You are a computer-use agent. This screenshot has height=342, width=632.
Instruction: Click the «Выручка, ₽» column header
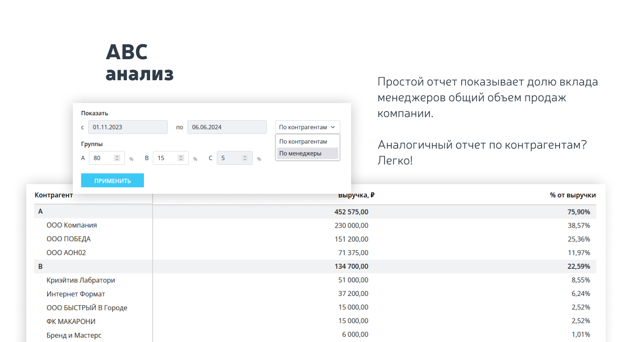pyautogui.click(x=356, y=196)
